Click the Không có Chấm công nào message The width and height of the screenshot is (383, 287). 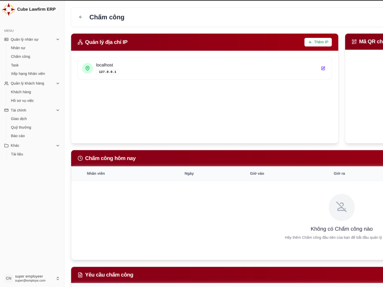point(342,229)
